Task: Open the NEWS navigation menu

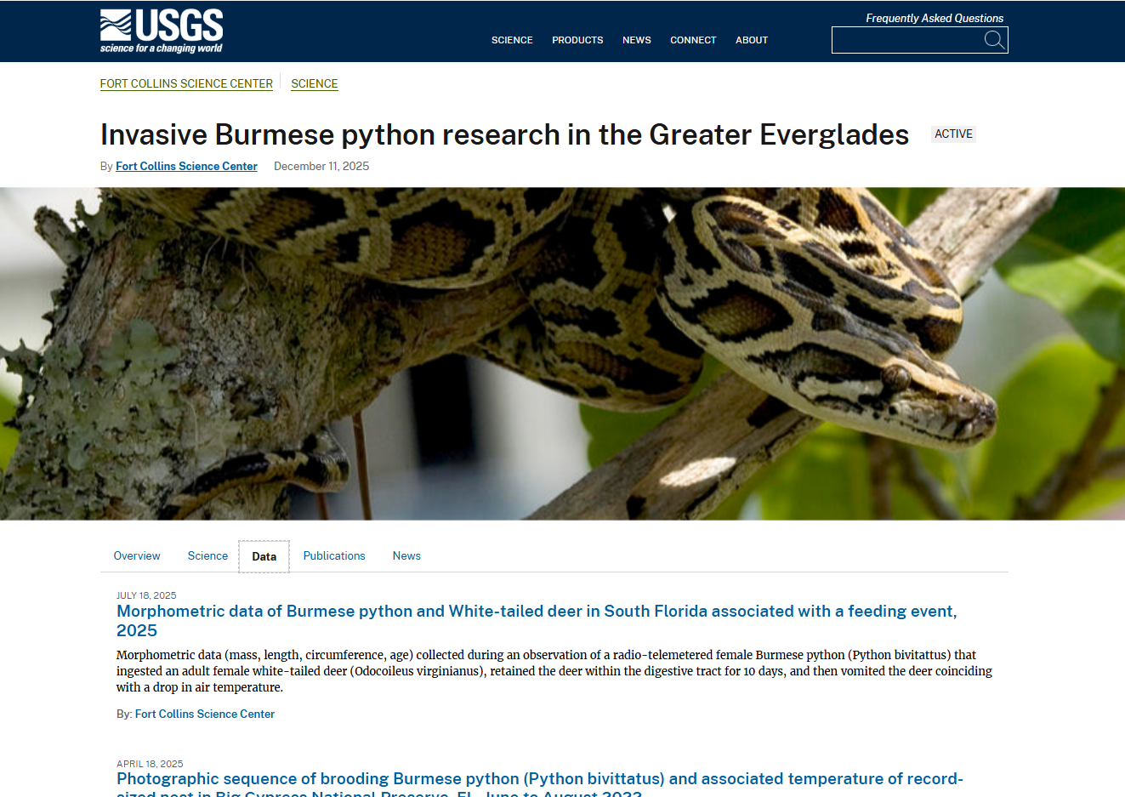Action: pyautogui.click(x=636, y=40)
